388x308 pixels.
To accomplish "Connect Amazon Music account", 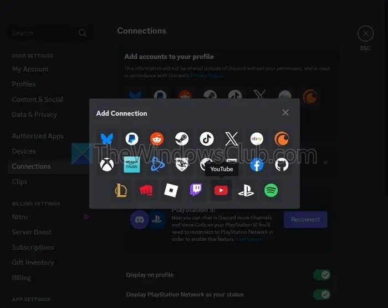I will click(x=132, y=164).
